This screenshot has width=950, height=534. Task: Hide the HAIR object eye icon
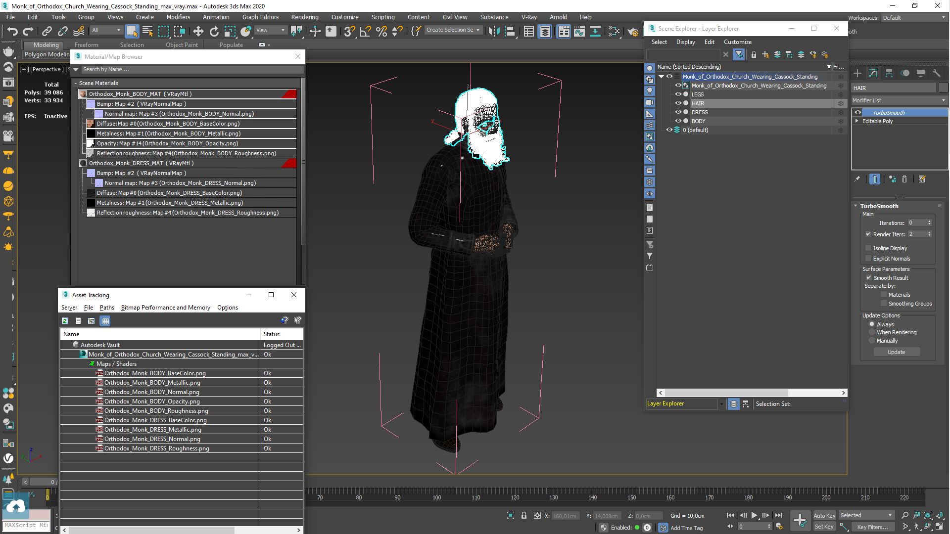tap(678, 103)
